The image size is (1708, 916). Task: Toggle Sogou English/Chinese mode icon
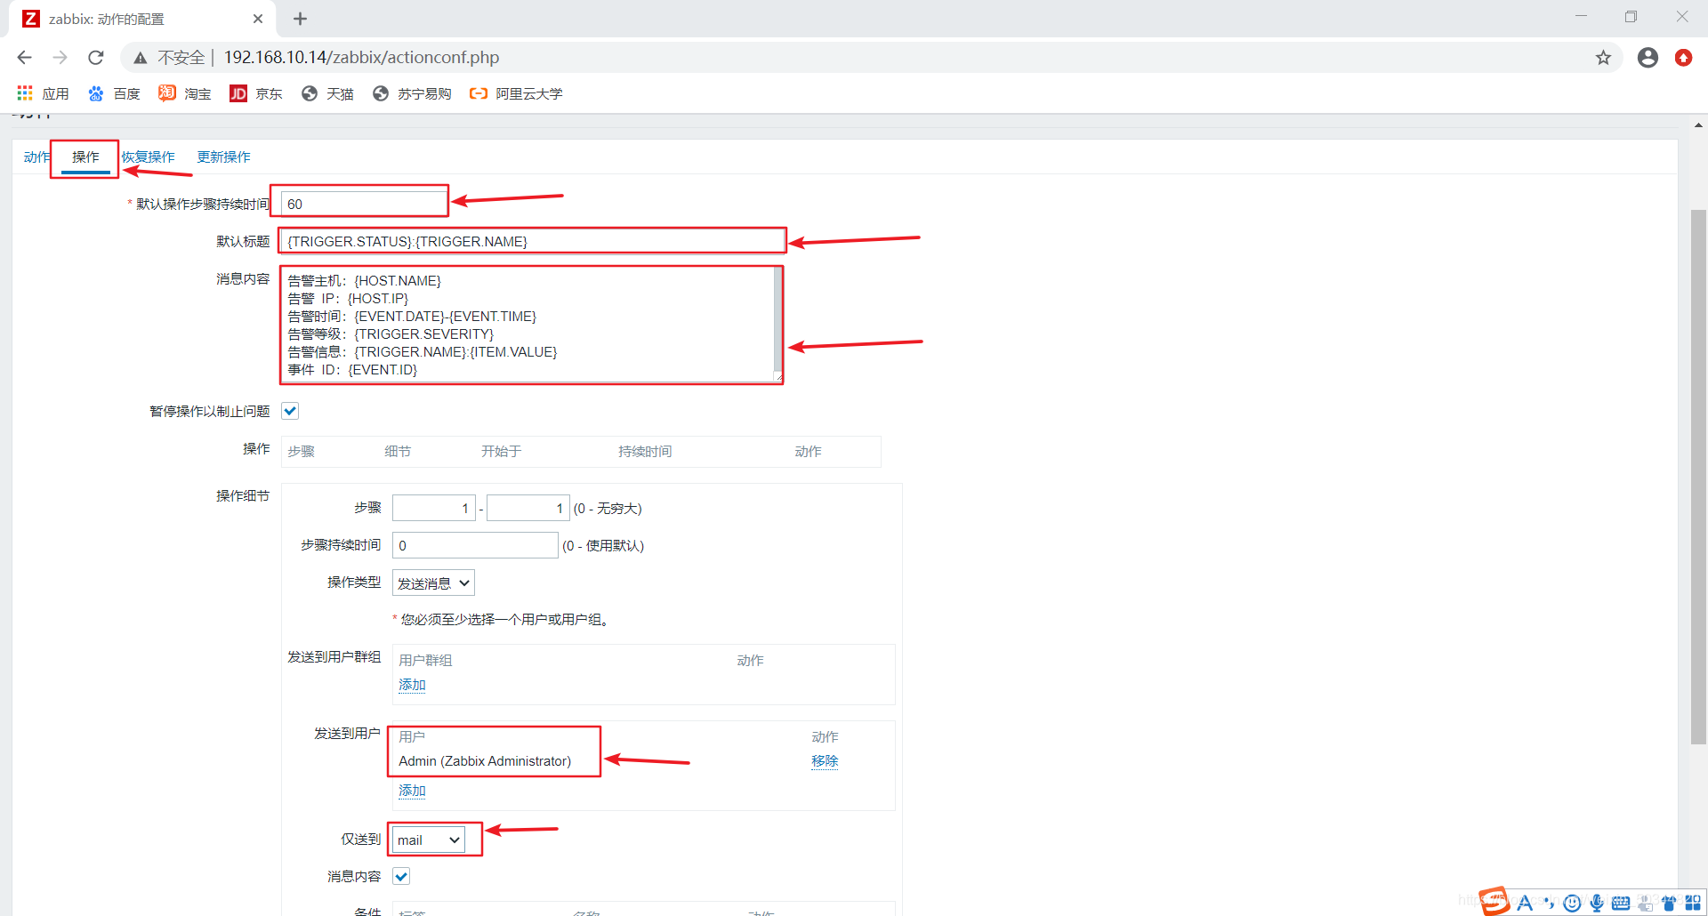click(x=1525, y=903)
